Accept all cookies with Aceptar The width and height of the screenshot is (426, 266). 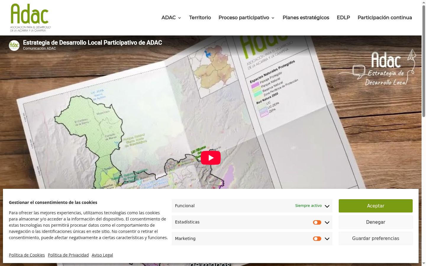pos(376,206)
